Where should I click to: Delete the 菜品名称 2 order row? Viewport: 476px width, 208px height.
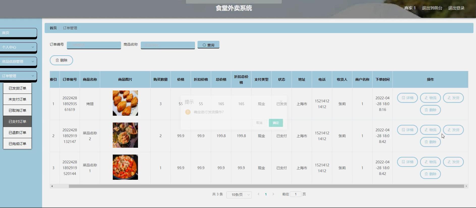[430, 142]
